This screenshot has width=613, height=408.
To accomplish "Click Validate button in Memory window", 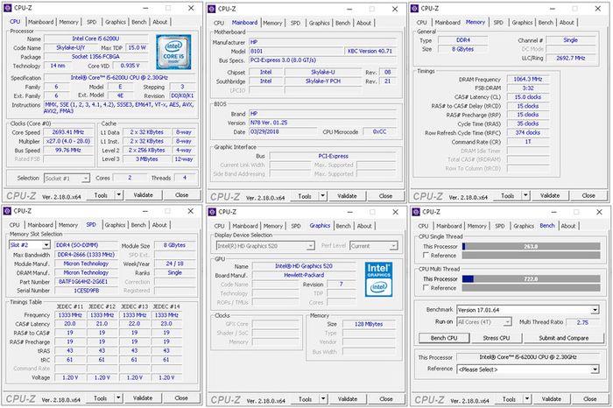I will 550,195.
